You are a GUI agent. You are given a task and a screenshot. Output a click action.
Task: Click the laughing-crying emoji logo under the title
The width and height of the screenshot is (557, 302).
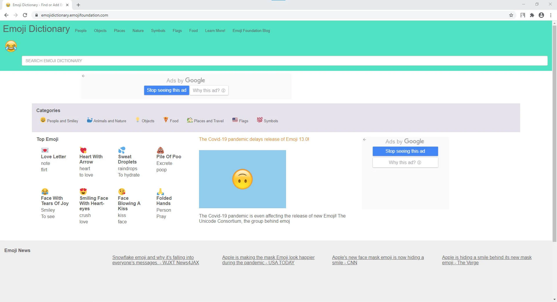11,46
